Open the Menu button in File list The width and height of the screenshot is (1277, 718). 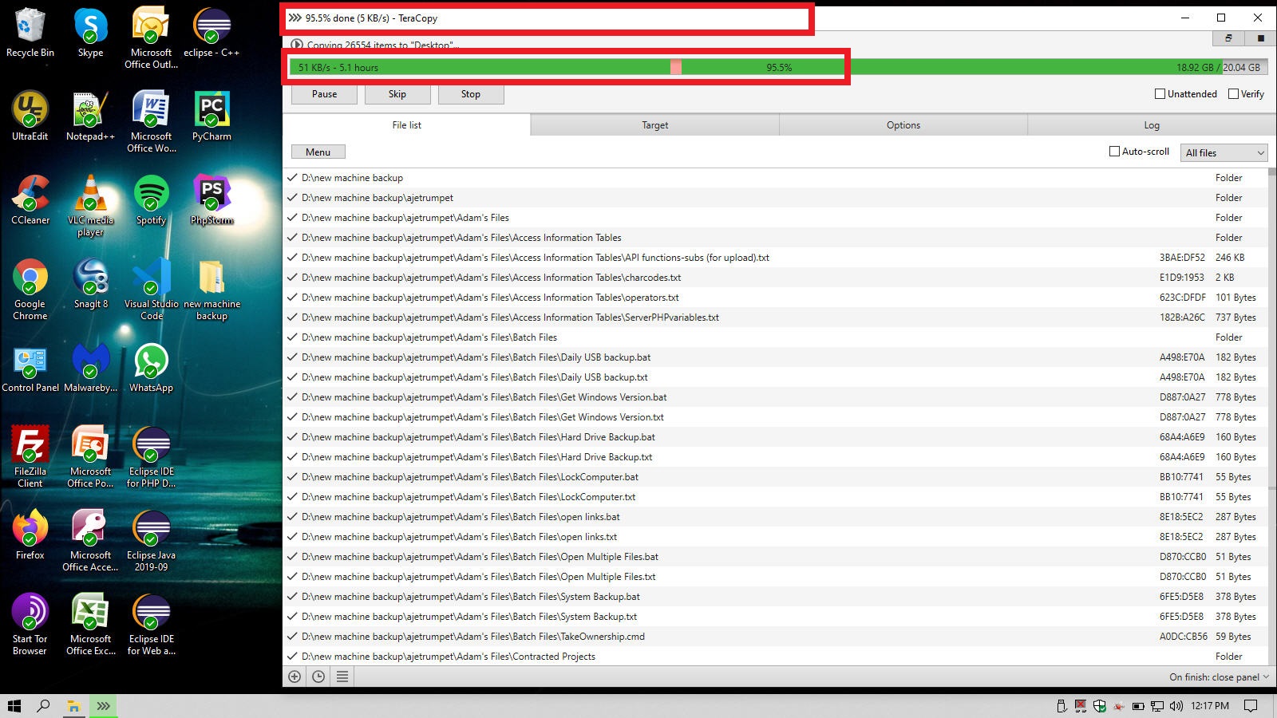318,152
